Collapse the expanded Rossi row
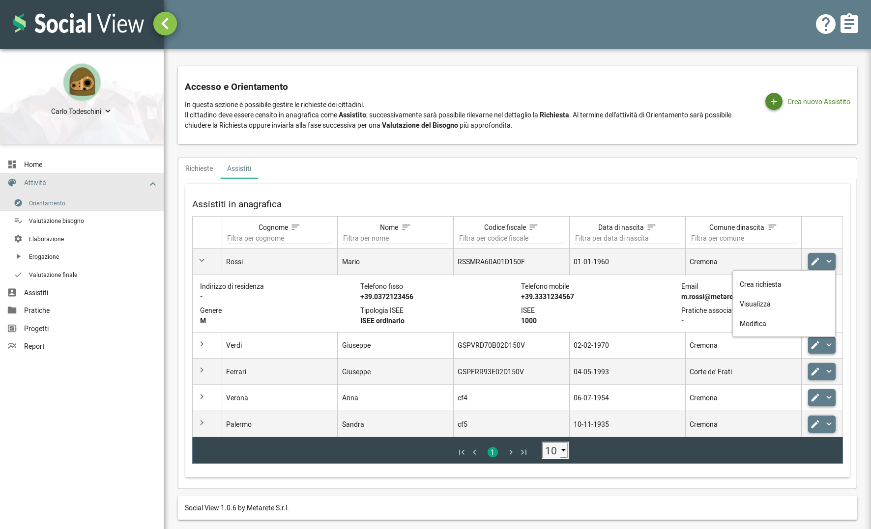871x529 pixels. click(x=202, y=261)
